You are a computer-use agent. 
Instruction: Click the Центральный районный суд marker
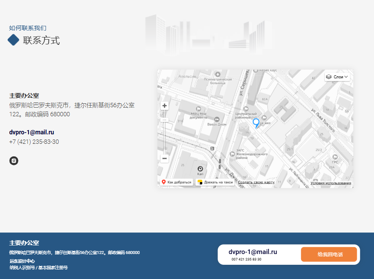click(x=246, y=108)
